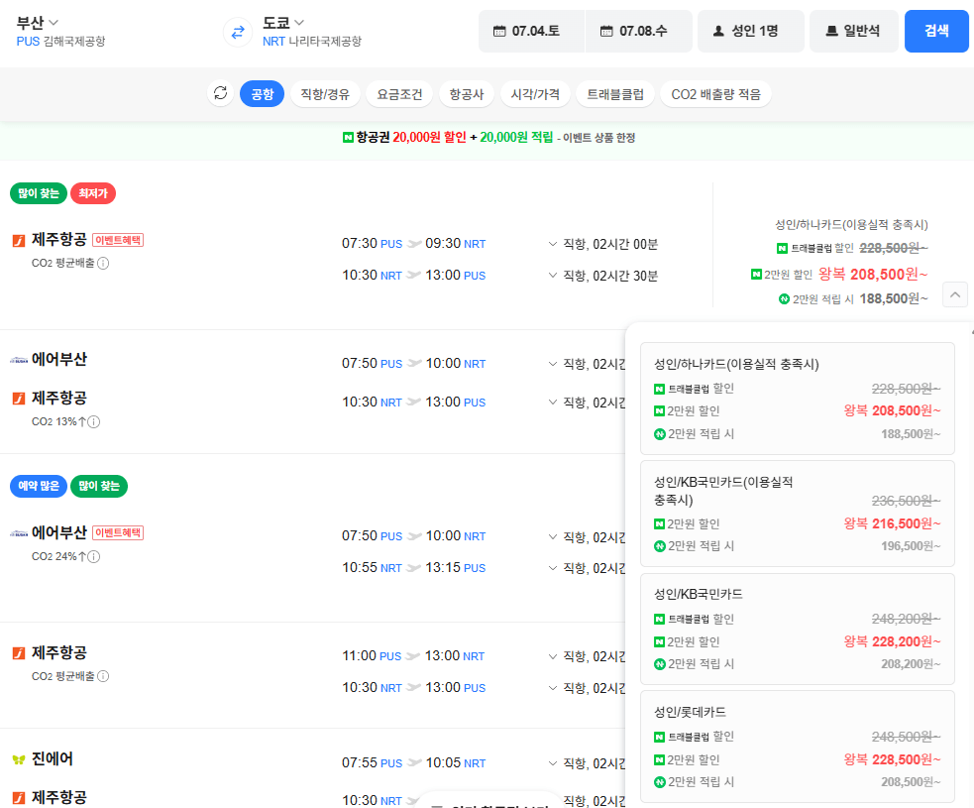Click 제주항공 logo of 11:00 flight
Viewport: 974px width, 808px height.
19,652
